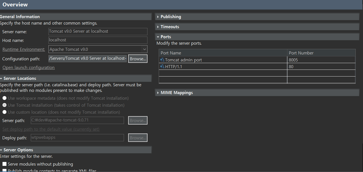Click the Server name input field
The image size is (363, 172).
point(98,31)
